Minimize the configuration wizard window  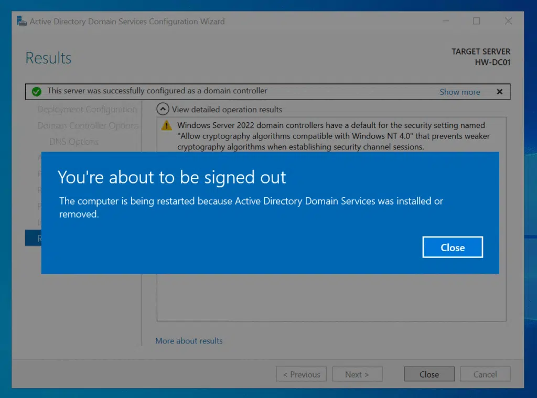pos(445,21)
